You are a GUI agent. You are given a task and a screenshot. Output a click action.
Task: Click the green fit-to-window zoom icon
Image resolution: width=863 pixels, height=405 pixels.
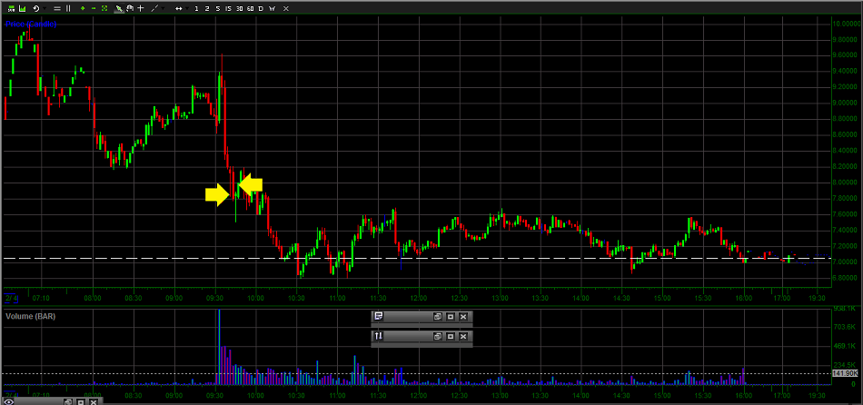coord(104,8)
